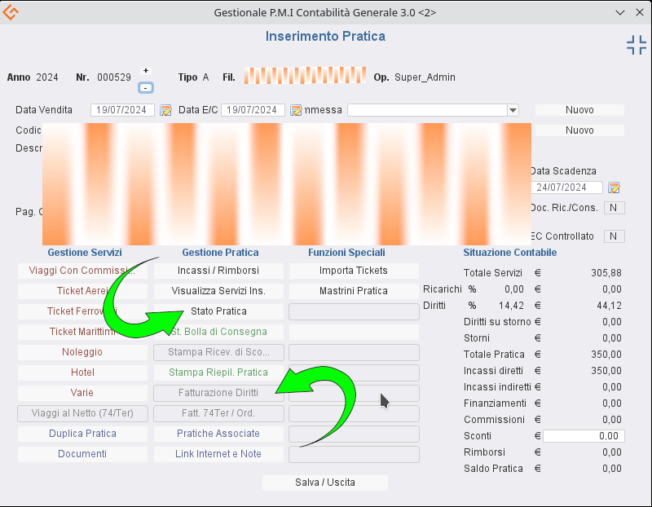Click the collapse window arrows icon
652x507 pixels.
pos(636,46)
